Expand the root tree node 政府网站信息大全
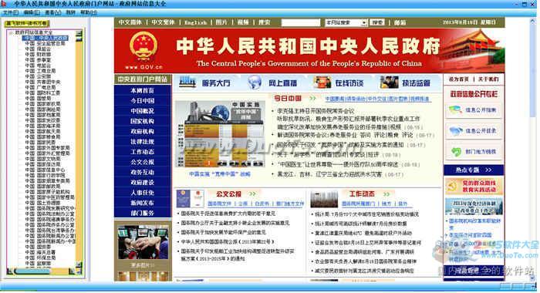The image size is (540, 293). click(10, 32)
